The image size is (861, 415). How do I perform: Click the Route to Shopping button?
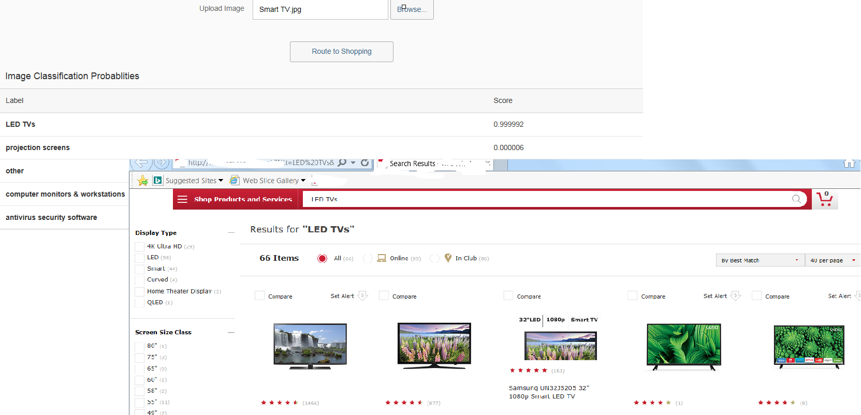click(341, 52)
